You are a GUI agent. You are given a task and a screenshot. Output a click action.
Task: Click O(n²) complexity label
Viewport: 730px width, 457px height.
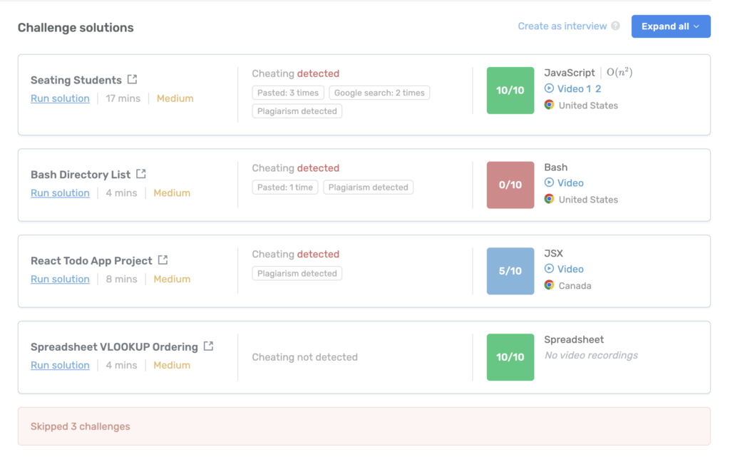(620, 72)
